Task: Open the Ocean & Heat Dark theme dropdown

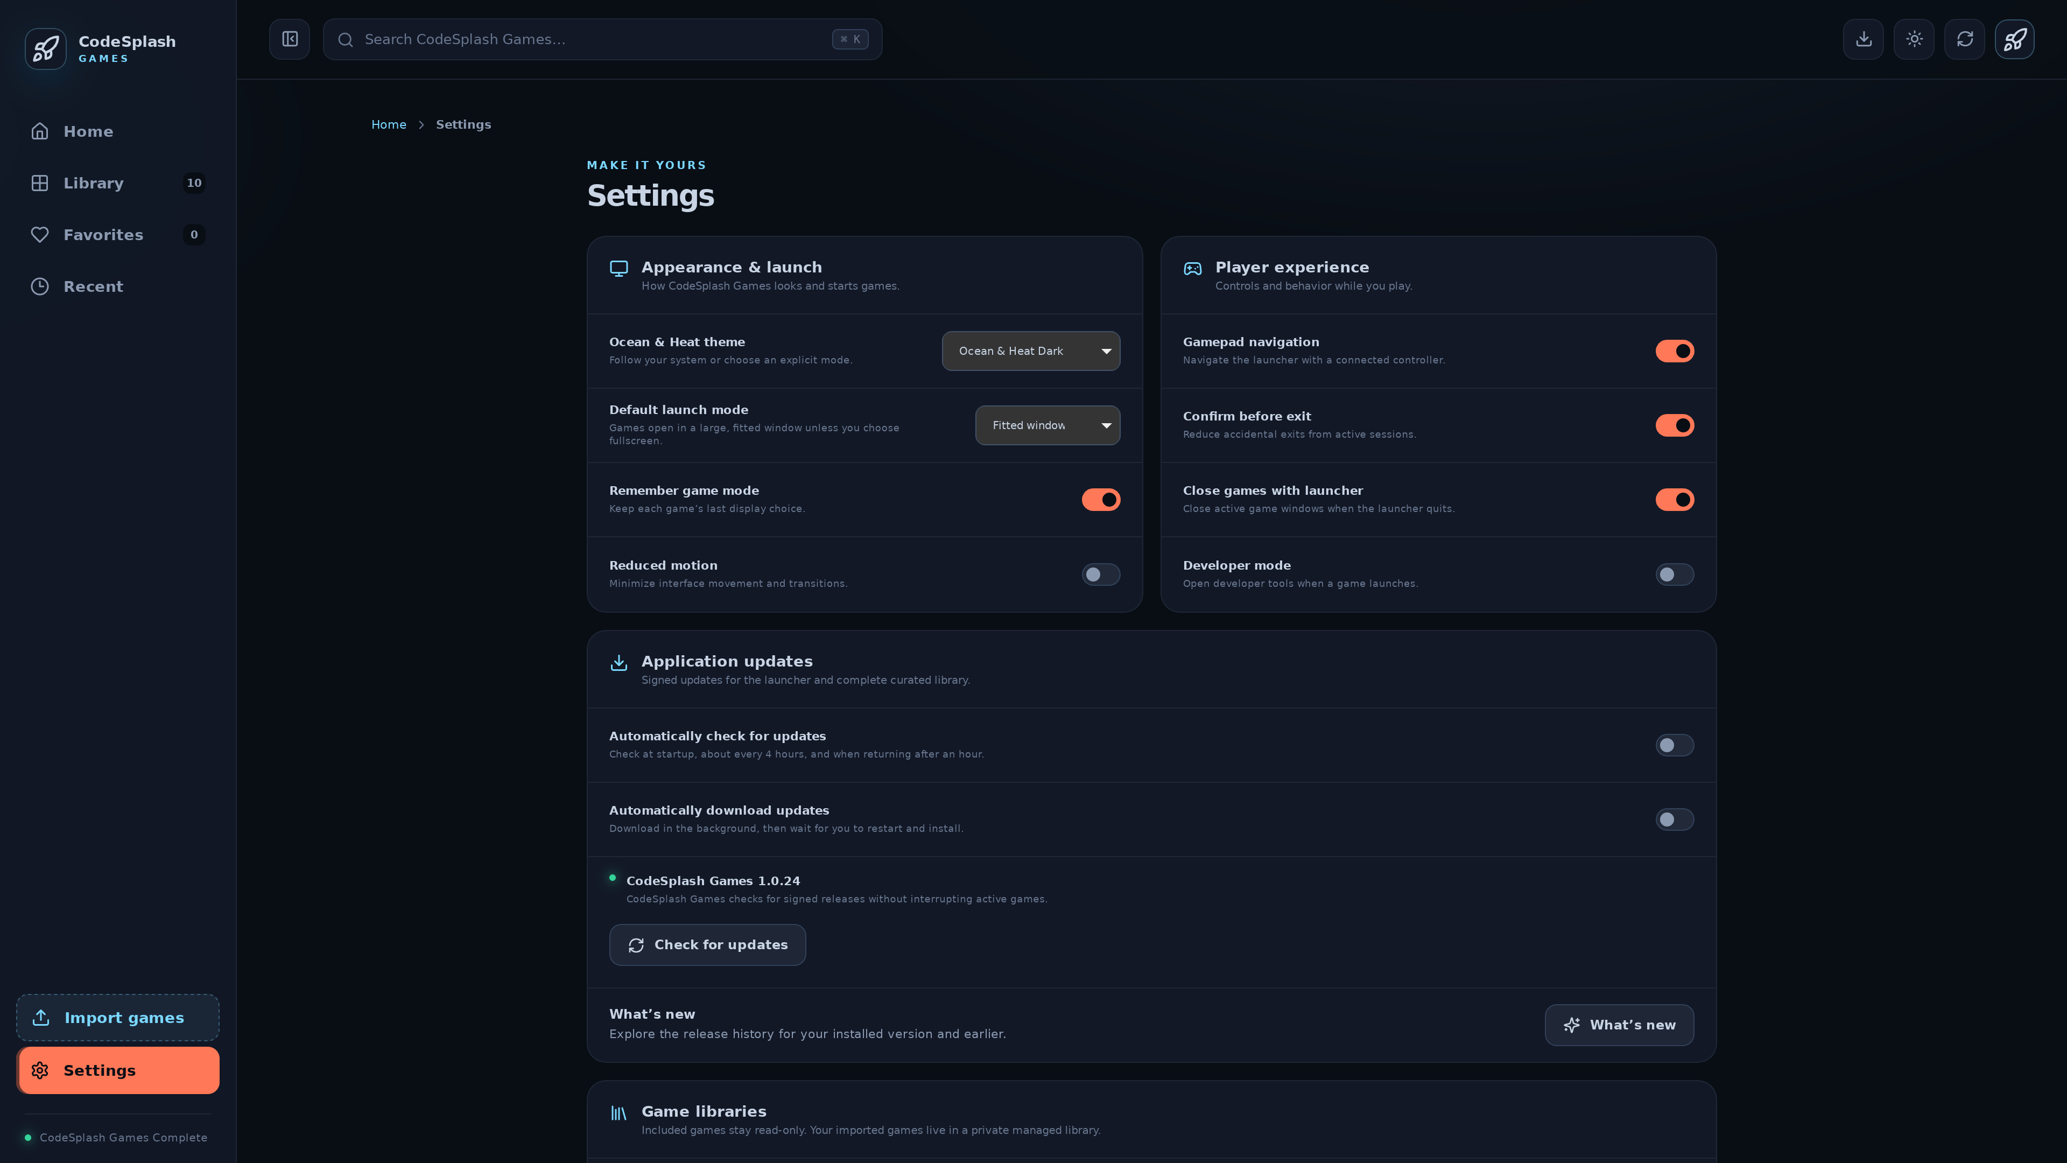Action: [x=1031, y=352]
